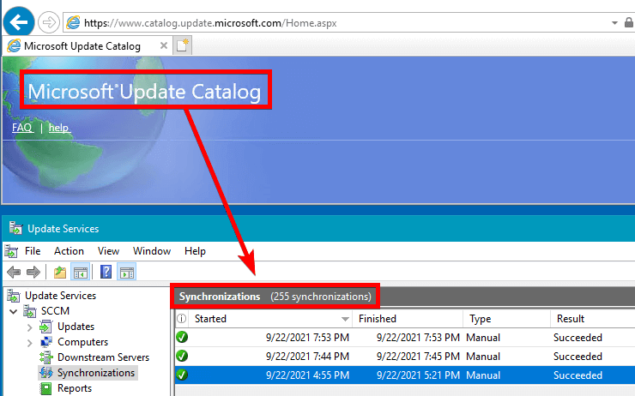Click the Update Services title bar icon

pos(15,228)
